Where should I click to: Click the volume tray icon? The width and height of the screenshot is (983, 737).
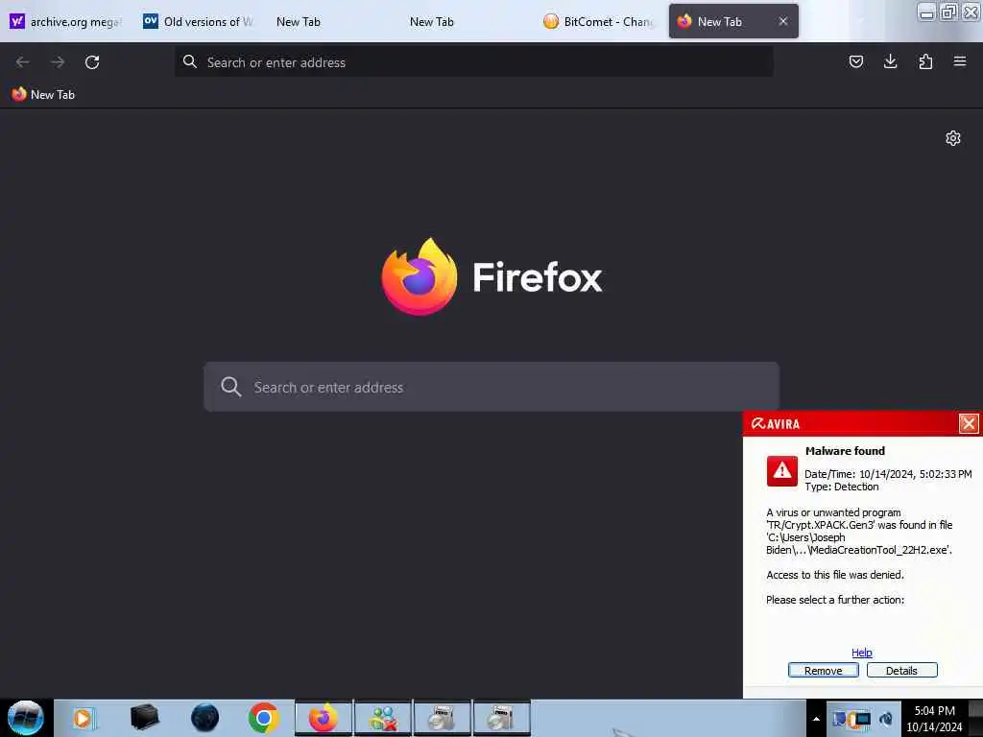coord(886,719)
